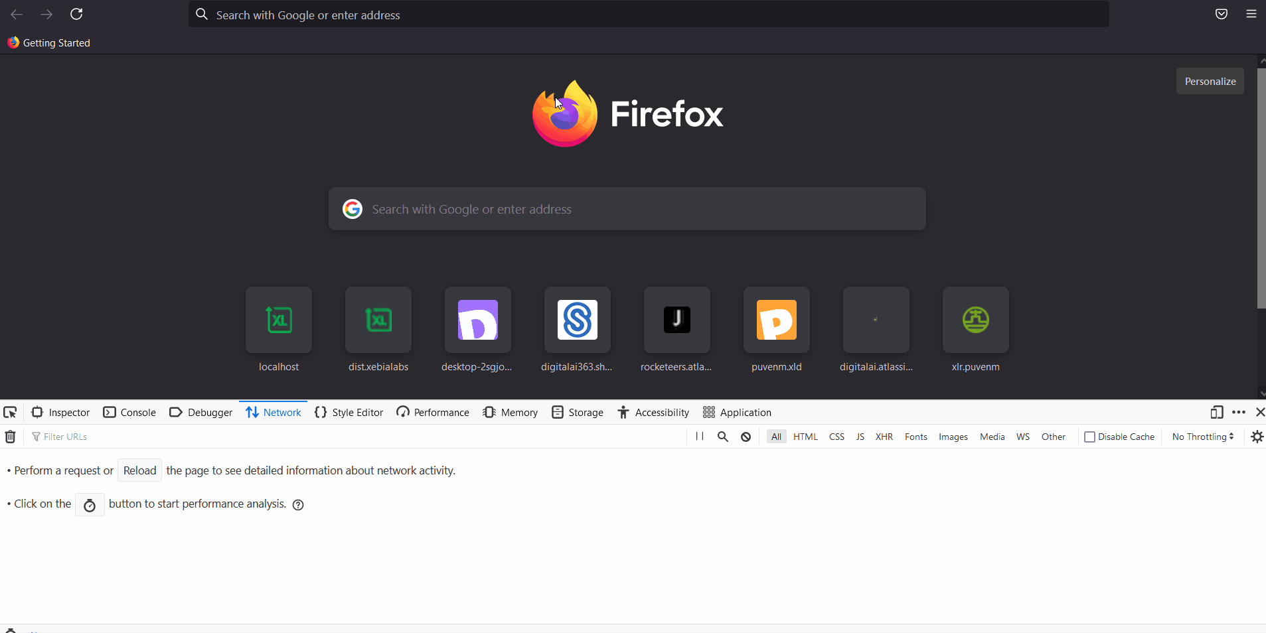
Task: Enable the Disable Cache checkbox
Action: tap(1089, 437)
